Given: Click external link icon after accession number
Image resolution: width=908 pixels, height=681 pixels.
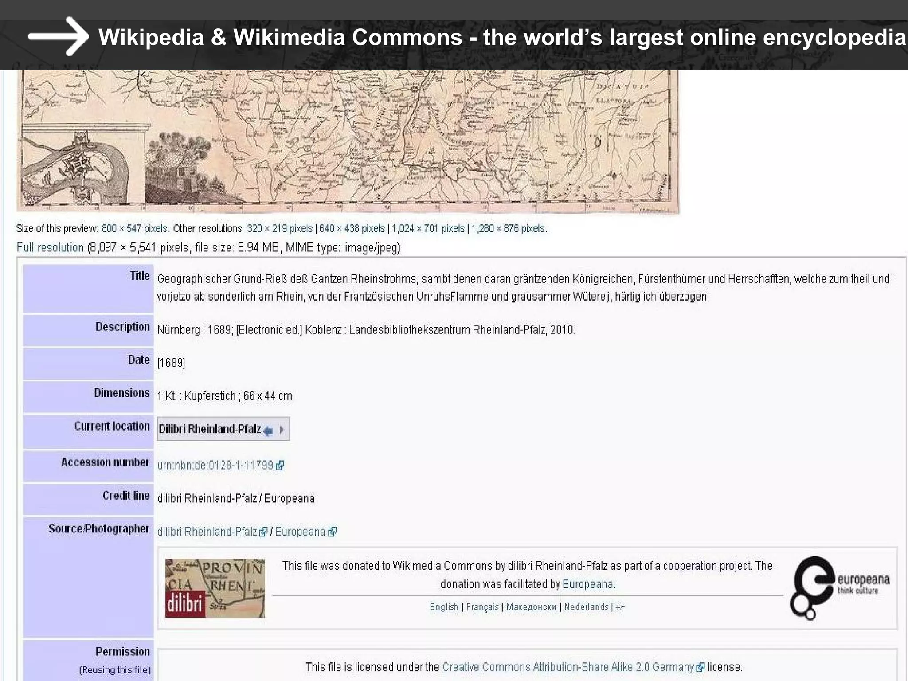Looking at the screenshot, I should (x=280, y=466).
